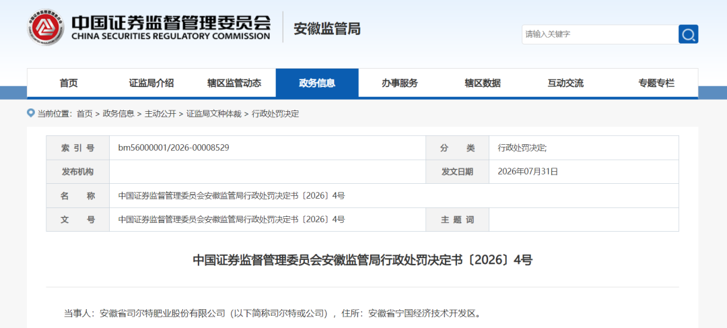
Task: Click the 安徽监管局 header title
Action: (327, 28)
